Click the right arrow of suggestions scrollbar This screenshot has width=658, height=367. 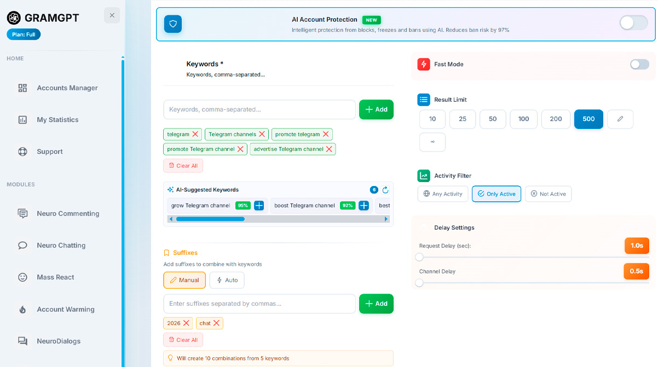click(386, 219)
